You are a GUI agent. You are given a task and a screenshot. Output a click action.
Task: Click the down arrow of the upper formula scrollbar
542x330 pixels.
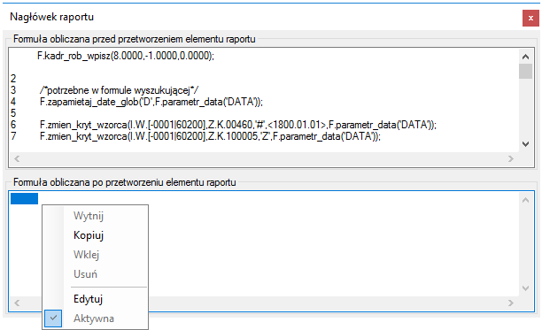coord(525,144)
